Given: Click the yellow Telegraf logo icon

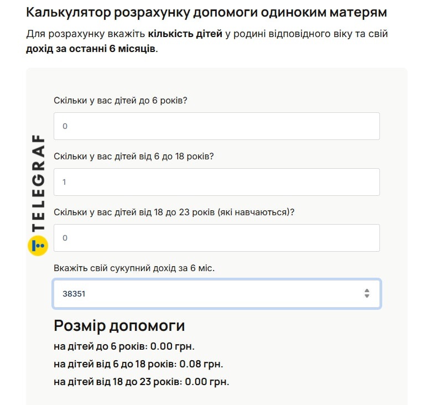Looking at the screenshot, I should click(38, 245).
